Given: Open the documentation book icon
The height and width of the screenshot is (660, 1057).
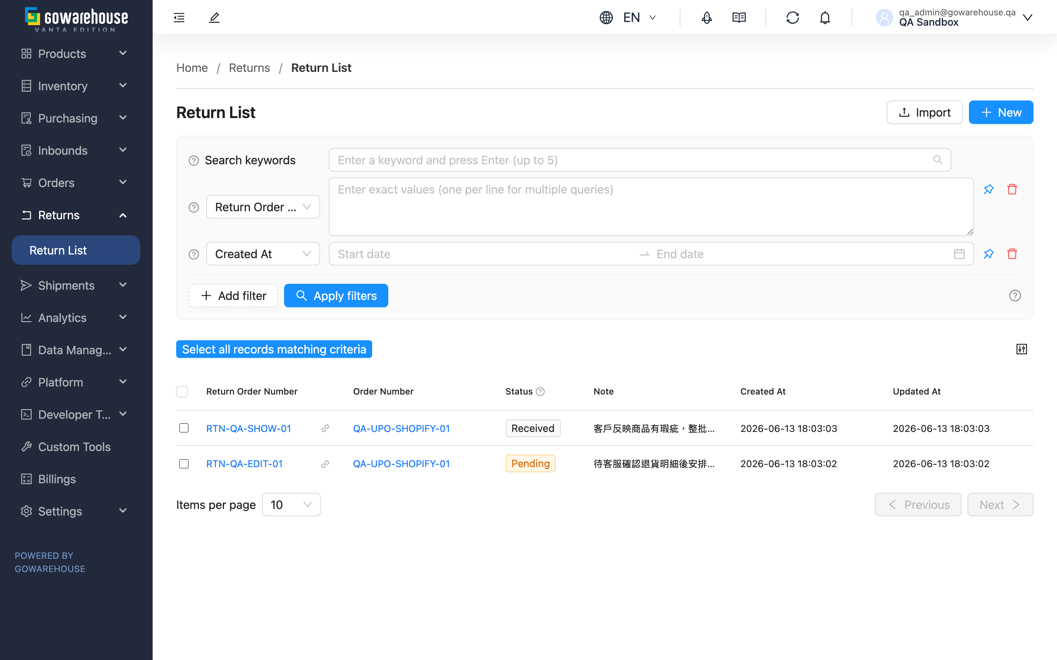Looking at the screenshot, I should pyautogui.click(x=739, y=18).
